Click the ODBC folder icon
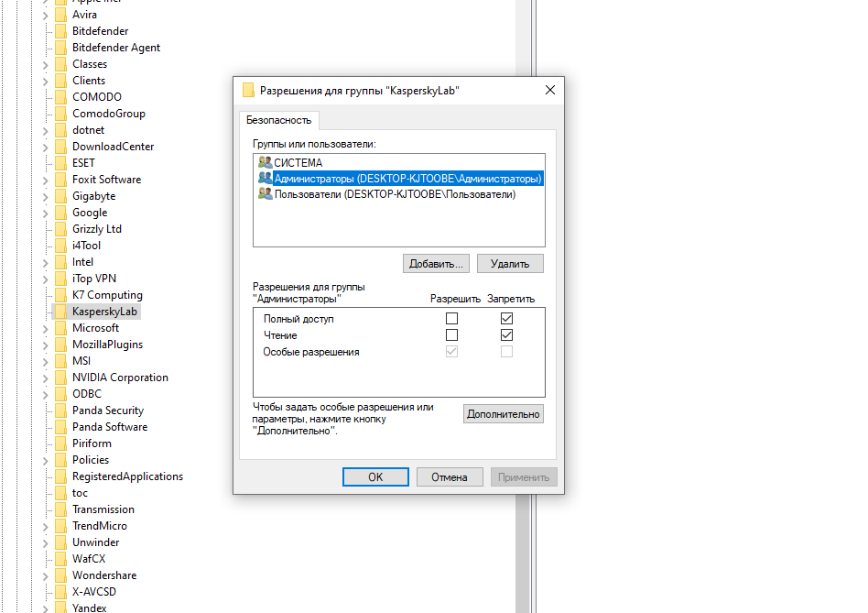 (x=61, y=394)
